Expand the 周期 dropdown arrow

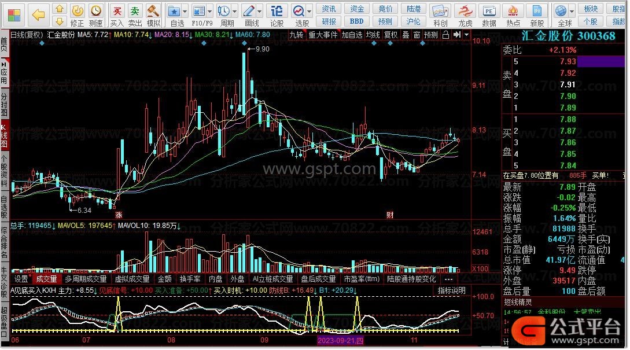coord(235,11)
